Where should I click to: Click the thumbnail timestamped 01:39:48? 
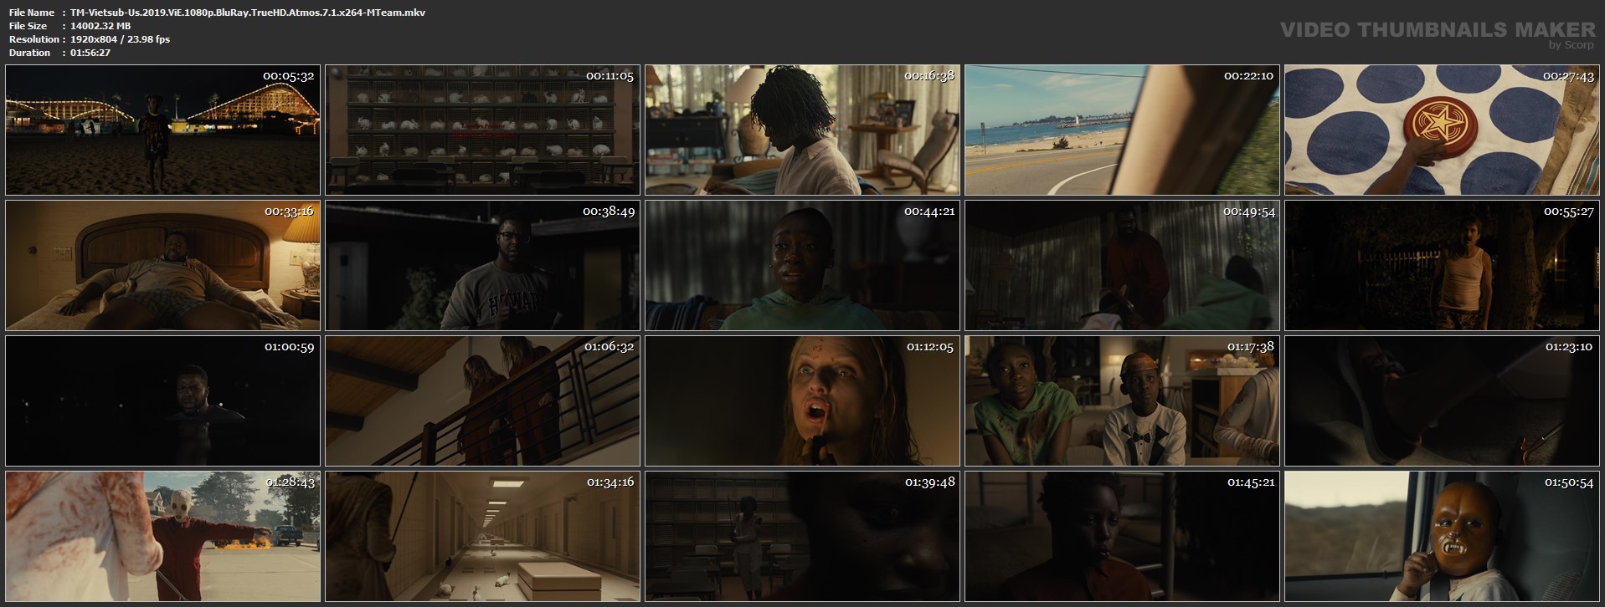pyautogui.click(x=802, y=537)
